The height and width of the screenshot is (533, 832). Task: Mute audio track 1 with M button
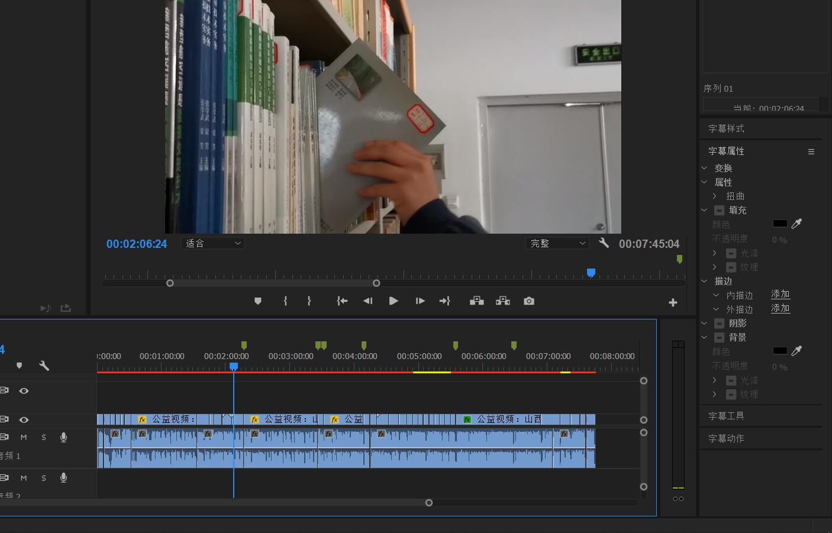pyautogui.click(x=24, y=437)
